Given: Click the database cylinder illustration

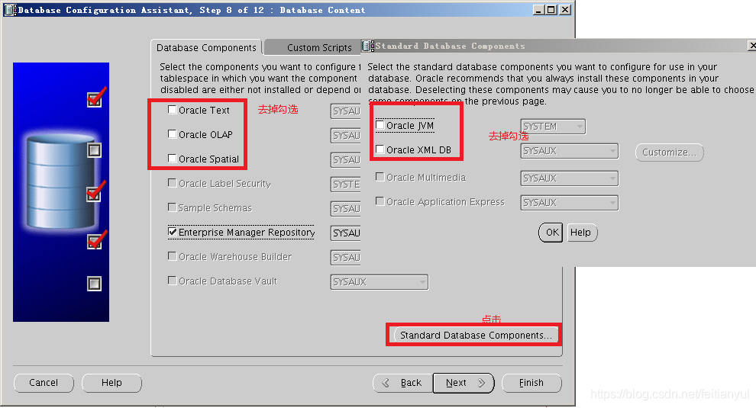Looking at the screenshot, I should coord(61,182).
